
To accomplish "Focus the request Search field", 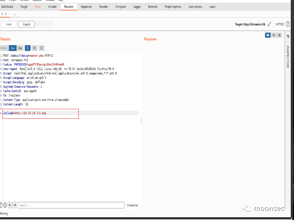I will pyautogui.click(x=71, y=205).
